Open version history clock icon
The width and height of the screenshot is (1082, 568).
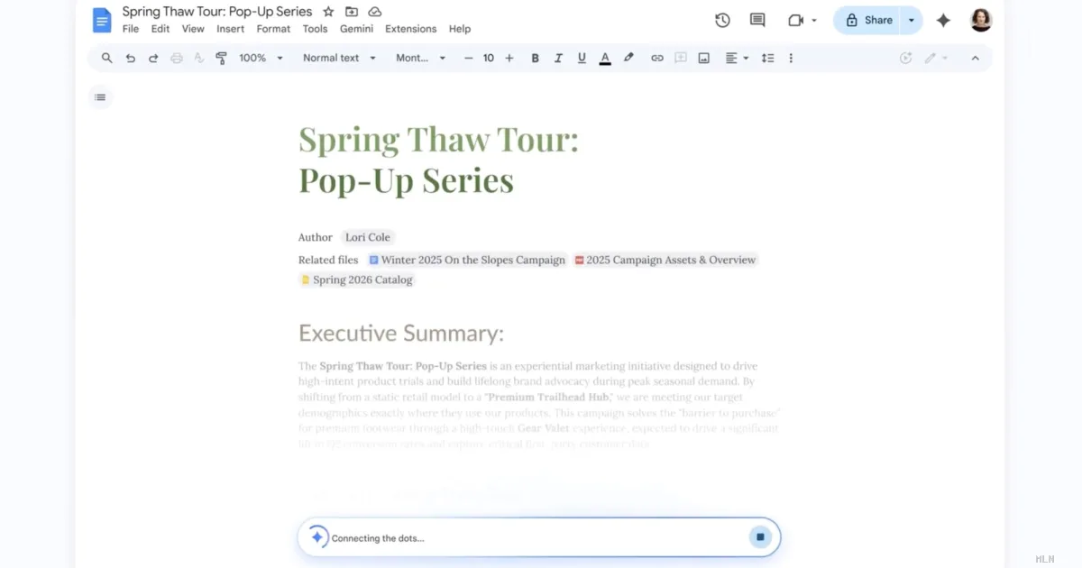(x=722, y=20)
